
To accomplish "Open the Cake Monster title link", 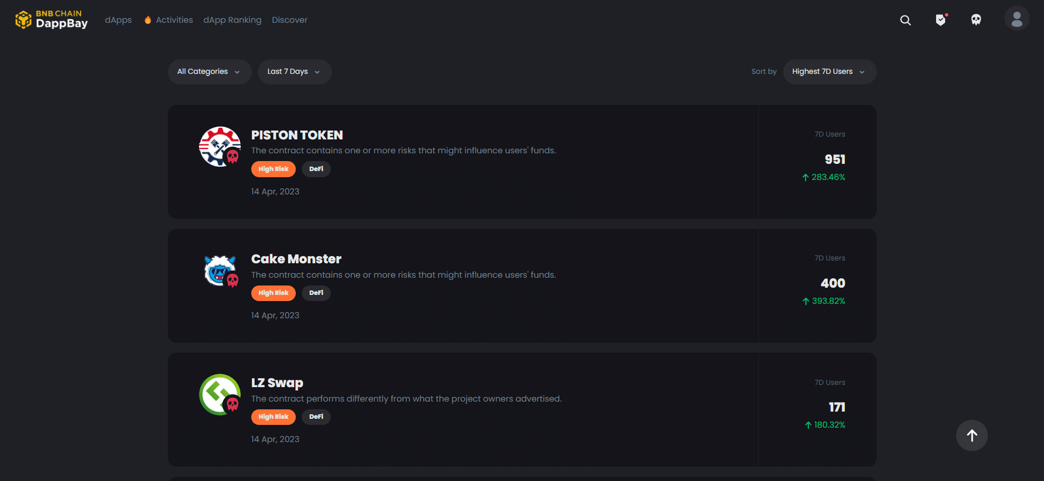I will 296,259.
